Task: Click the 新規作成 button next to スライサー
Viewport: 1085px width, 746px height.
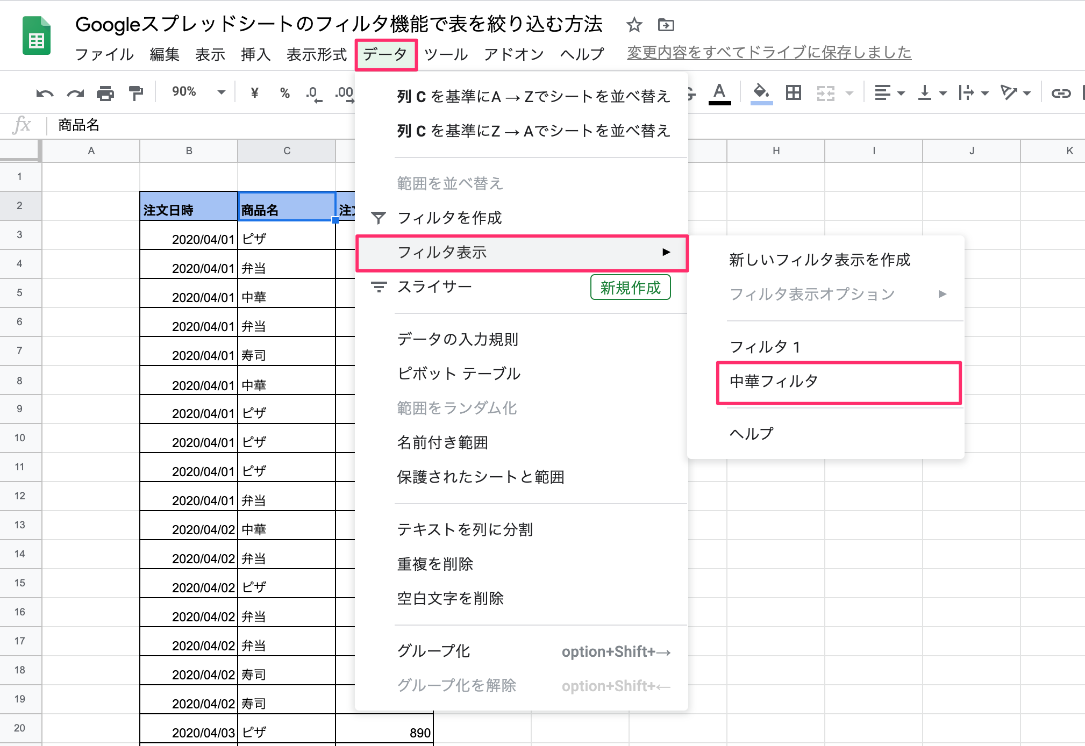Action: point(630,288)
